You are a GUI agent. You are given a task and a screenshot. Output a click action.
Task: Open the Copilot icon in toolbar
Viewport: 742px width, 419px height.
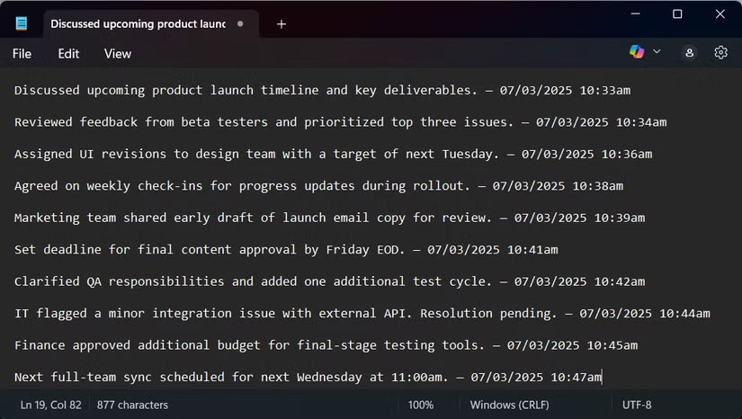pyautogui.click(x=637, y=53)
